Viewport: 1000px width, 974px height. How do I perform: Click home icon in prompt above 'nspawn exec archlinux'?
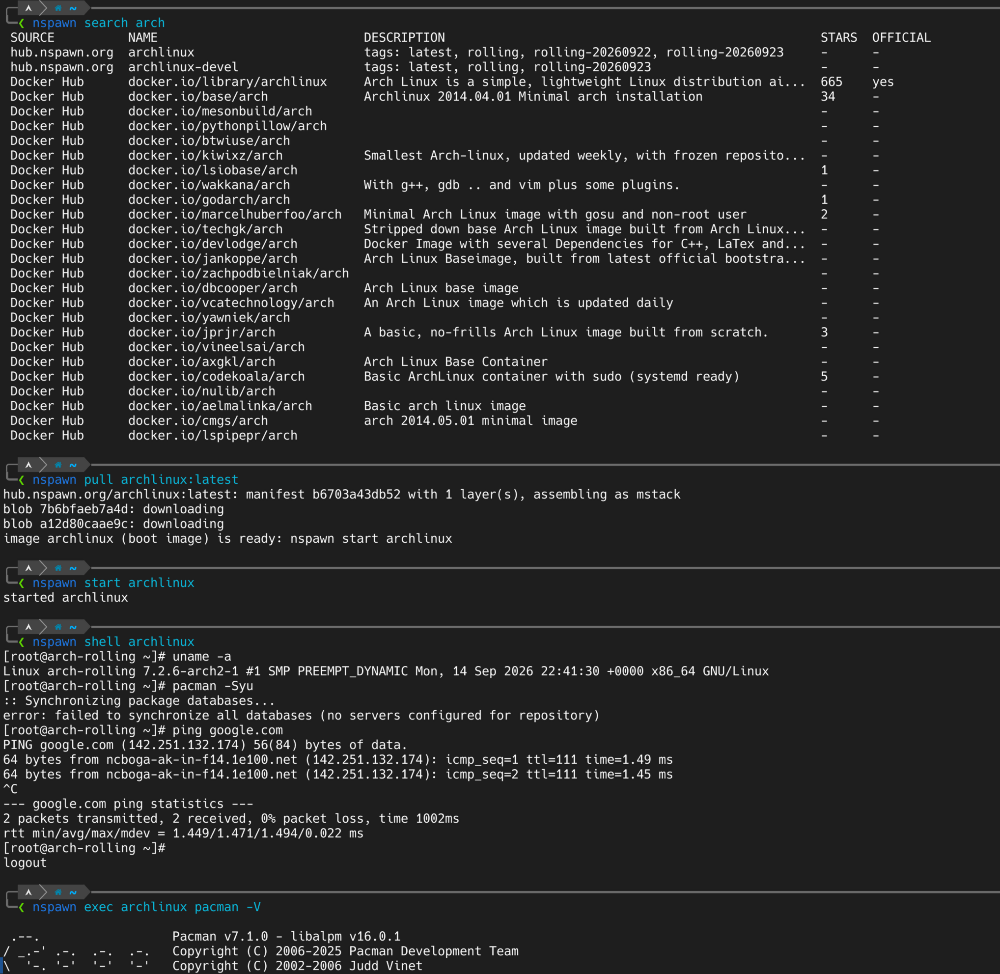tap(58, 892)
